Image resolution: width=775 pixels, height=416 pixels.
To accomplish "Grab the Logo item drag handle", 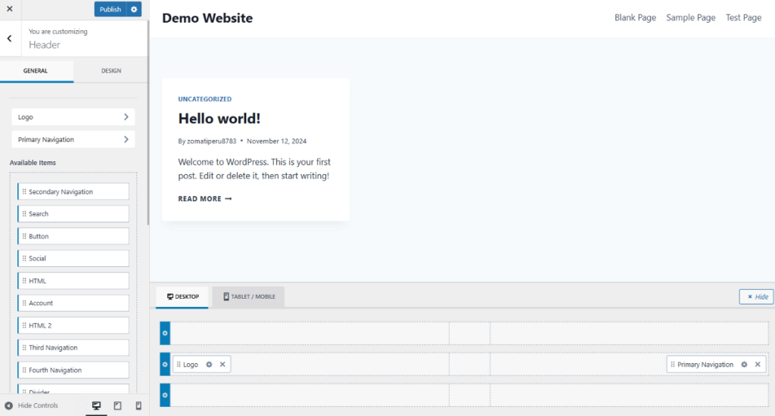I will point(179,365).
